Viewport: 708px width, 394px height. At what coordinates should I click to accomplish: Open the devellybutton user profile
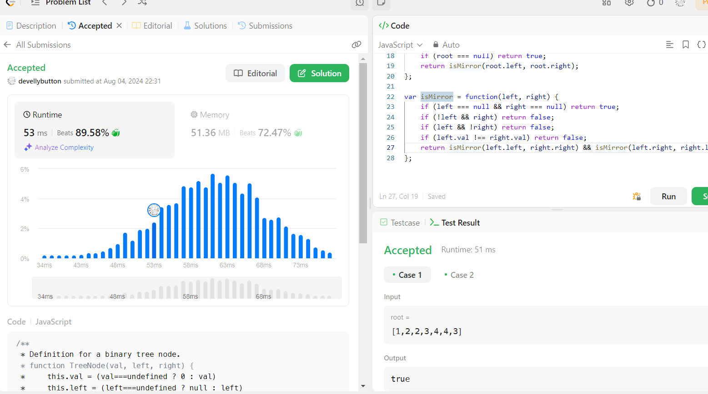click(40, 81)
